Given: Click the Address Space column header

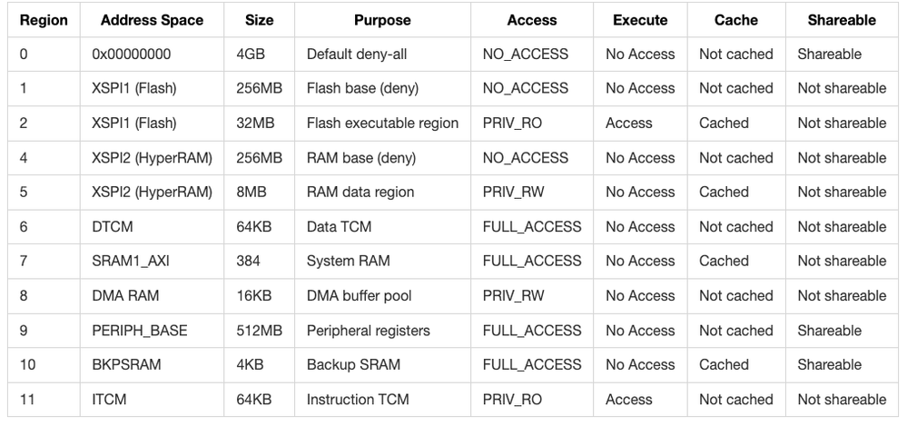Looking at the screenshot, I should tap(152, 20).
